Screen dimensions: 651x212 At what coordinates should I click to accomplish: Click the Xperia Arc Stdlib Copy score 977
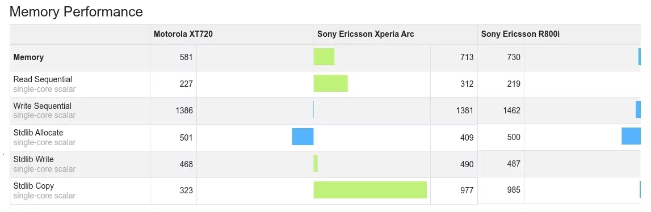467,190
